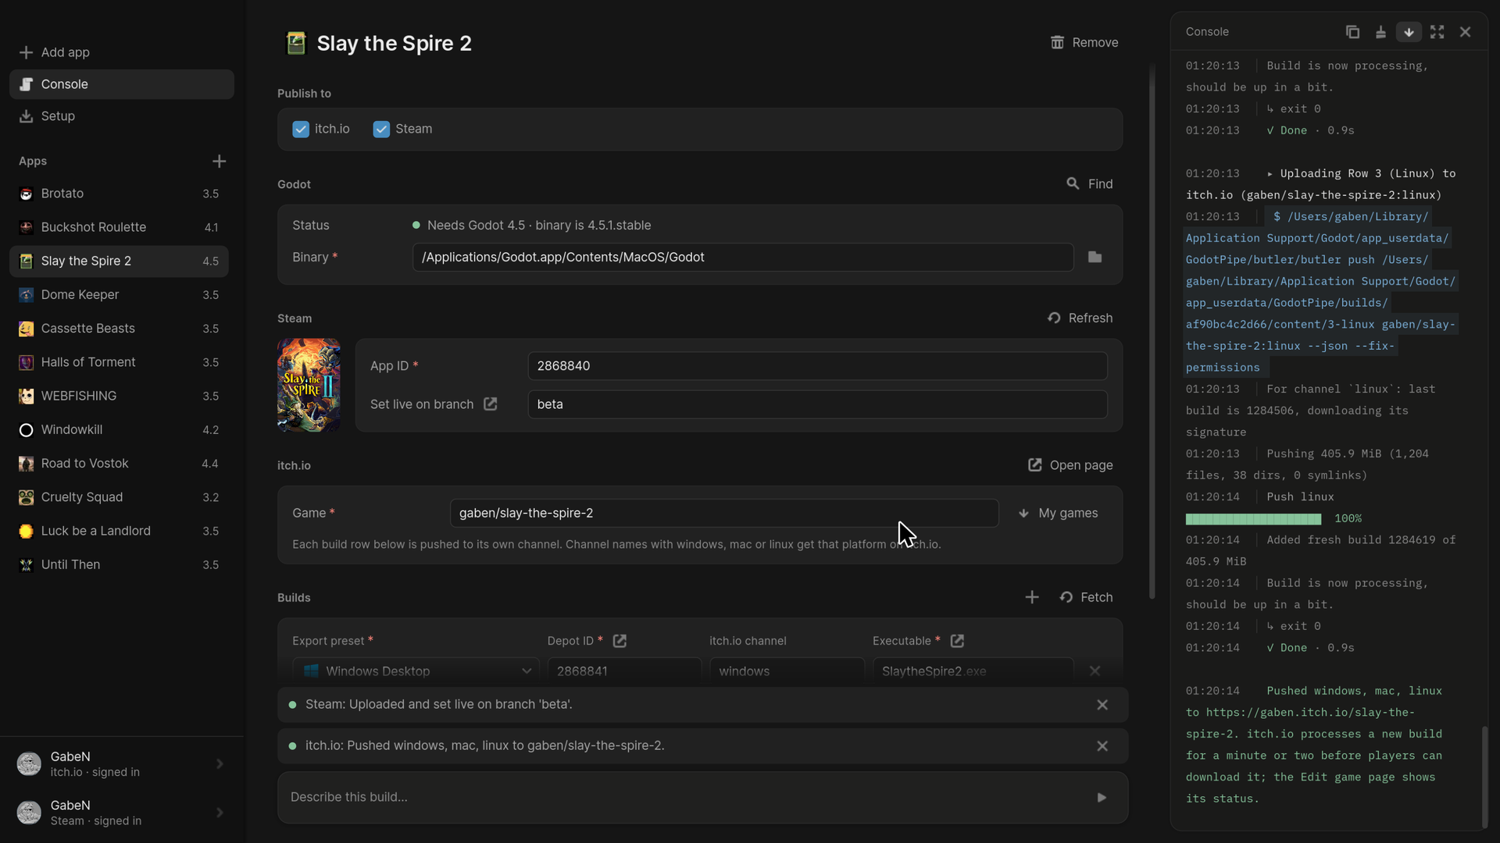Open Luck be a Landlord app

(119, 531)
